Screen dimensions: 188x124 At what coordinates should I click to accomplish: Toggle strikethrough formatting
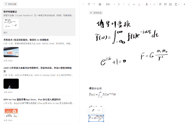click(134, 4)
